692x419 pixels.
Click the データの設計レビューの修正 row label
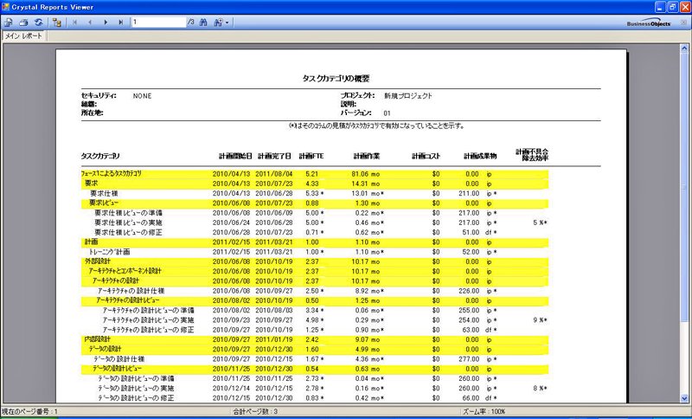(136, 398)
